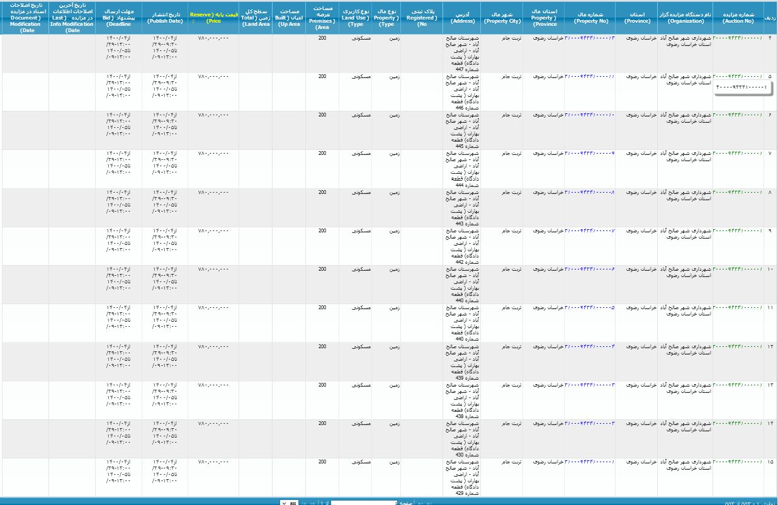778x505 pixels.
Task: Click the Property City column header
Action: [x=502, y=17]
